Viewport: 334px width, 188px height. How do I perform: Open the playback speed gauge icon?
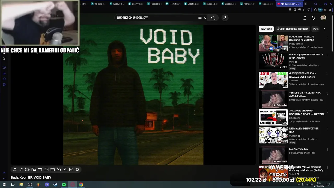click(59, 169)
